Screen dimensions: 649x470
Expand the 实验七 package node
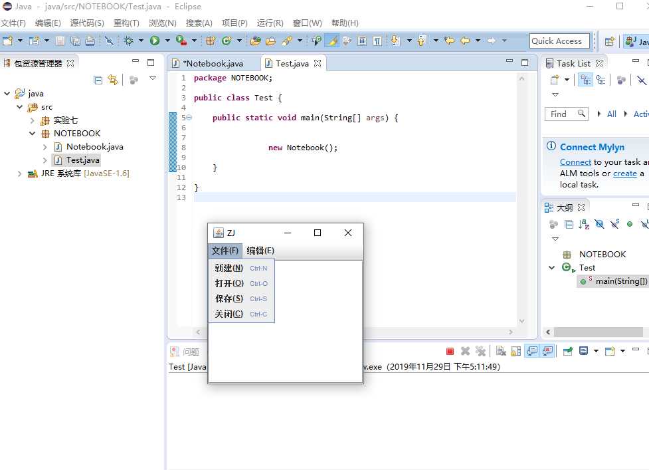click(33, 120)
